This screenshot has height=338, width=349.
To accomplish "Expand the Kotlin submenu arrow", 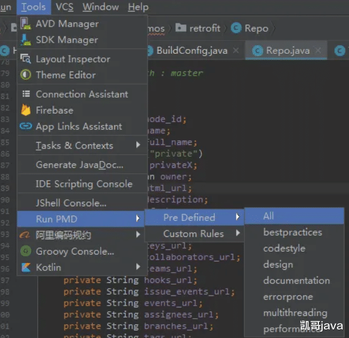I will [138, 267].
